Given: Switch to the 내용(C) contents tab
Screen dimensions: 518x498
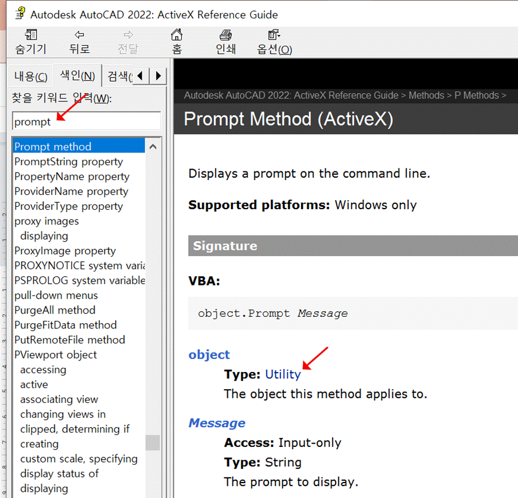Looking at the screenshot, I should click(x=31, y=77).
